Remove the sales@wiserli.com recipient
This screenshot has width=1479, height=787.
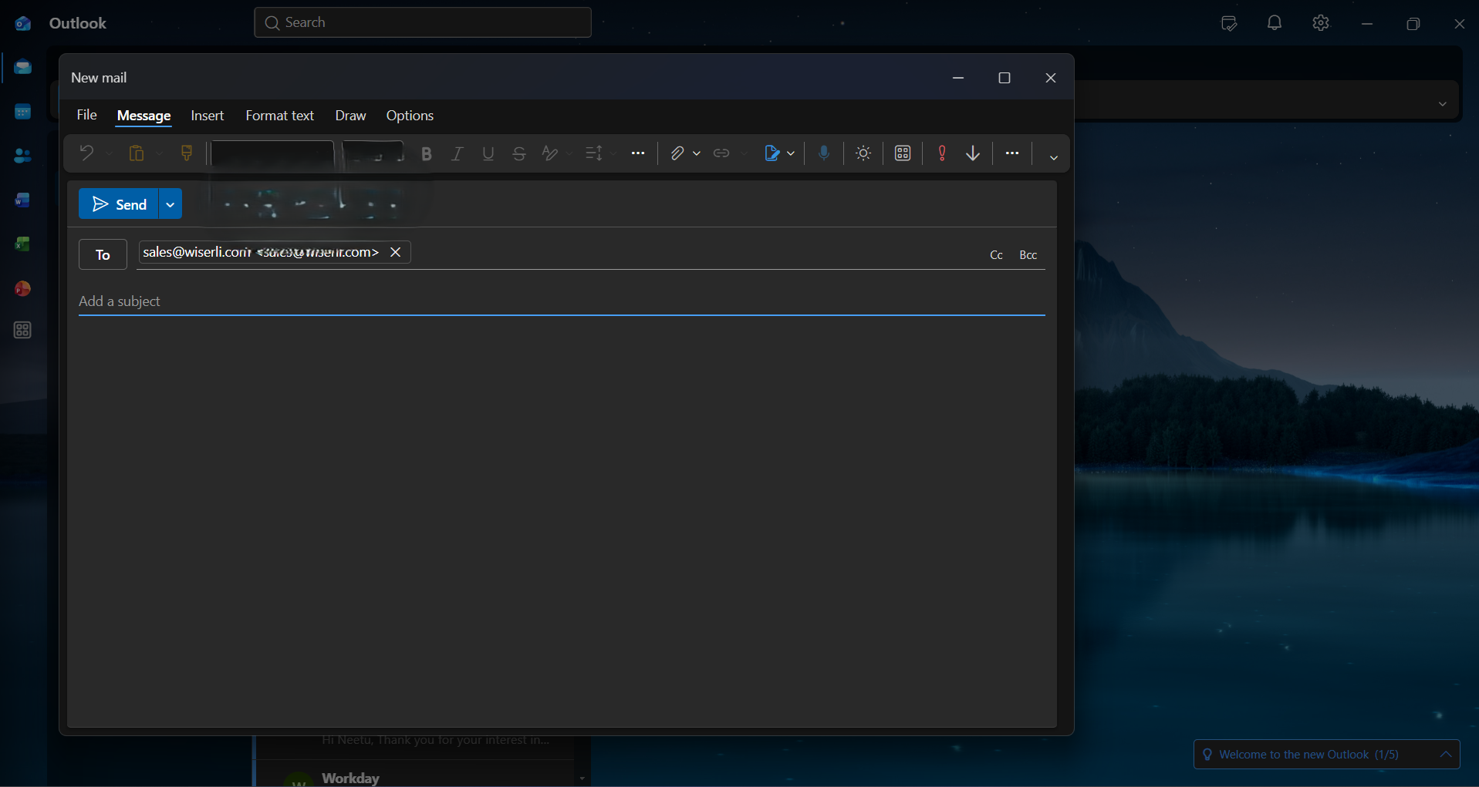396,252
